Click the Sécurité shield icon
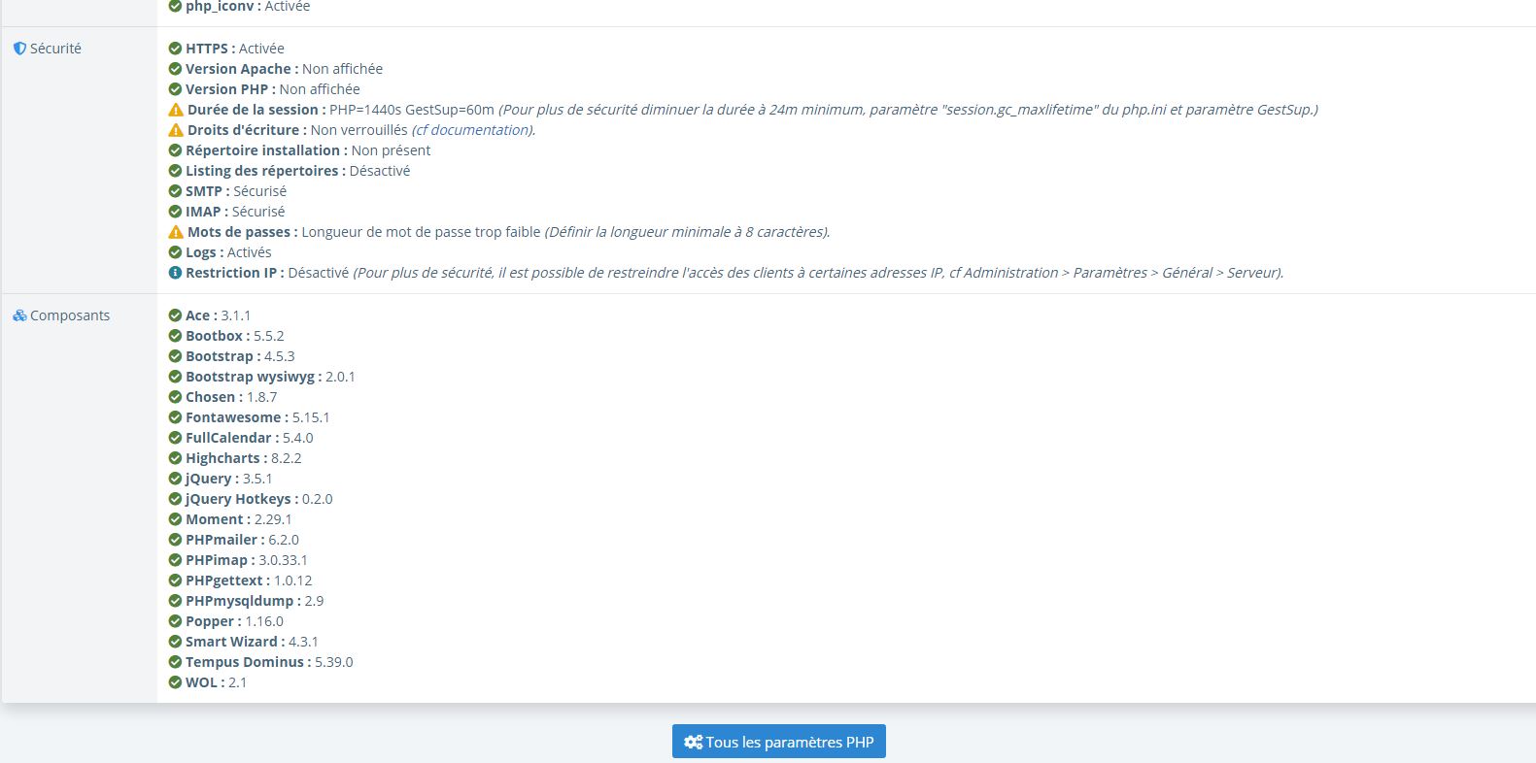 (19, 49)
